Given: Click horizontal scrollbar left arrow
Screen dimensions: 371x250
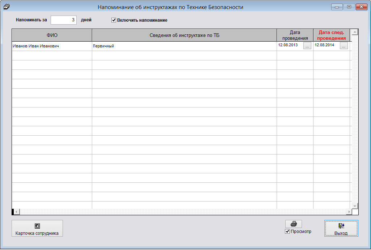Looking at the screenshot, I should 17,212.
